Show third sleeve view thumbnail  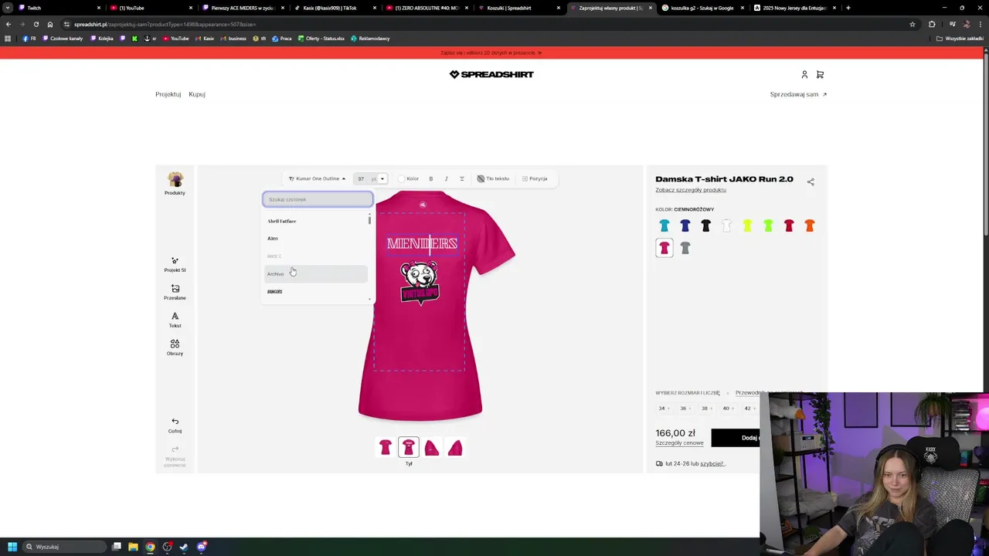click(x=432, y=447)
